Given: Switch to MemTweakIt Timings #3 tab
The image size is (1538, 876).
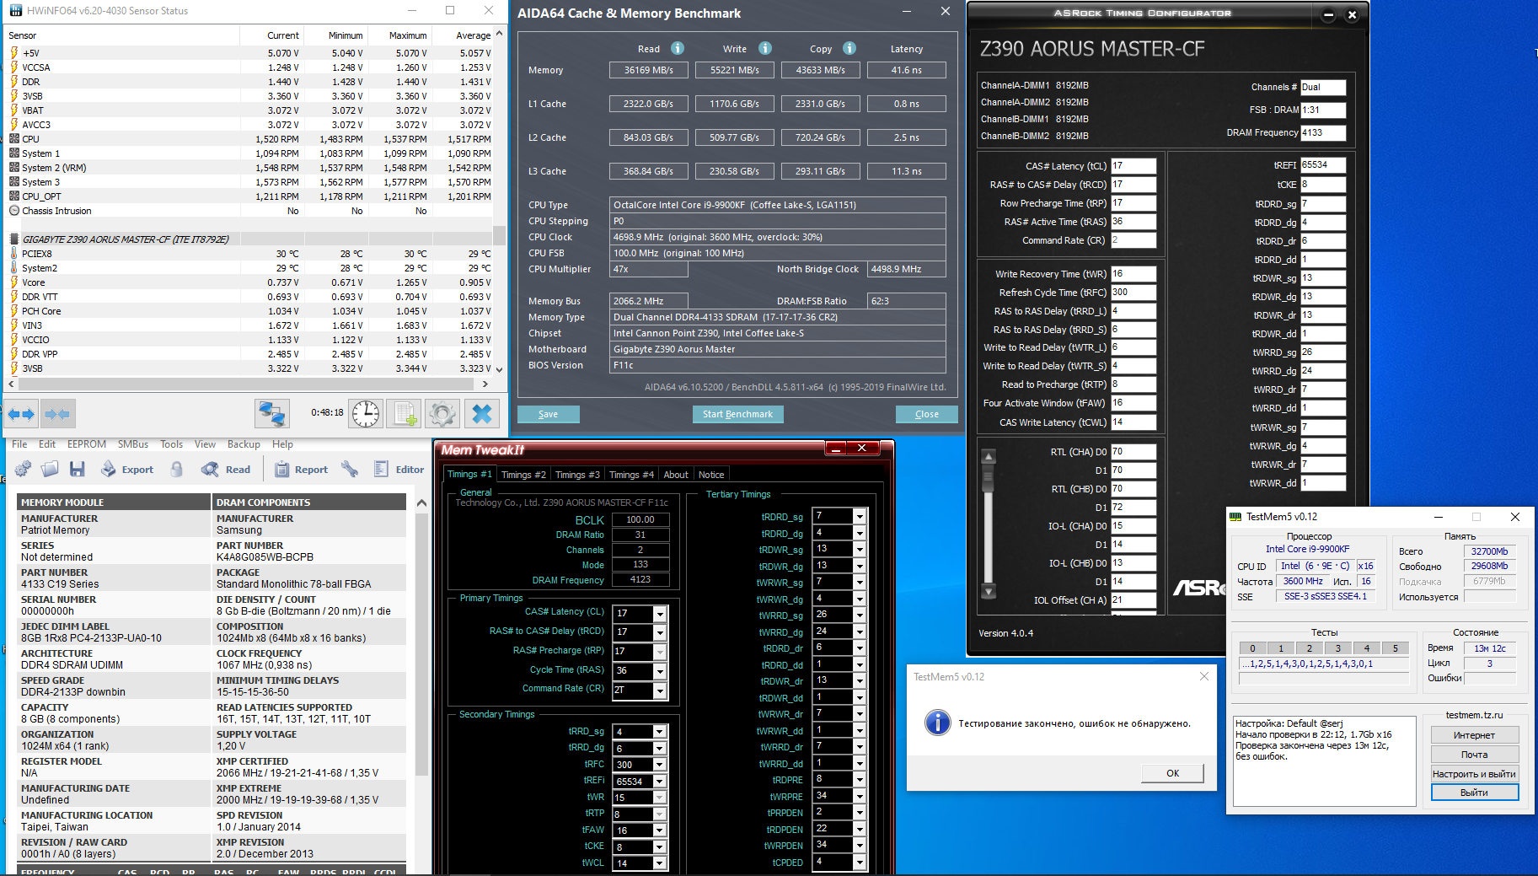Looking at the screenshot, I should [x=577, y=475].
